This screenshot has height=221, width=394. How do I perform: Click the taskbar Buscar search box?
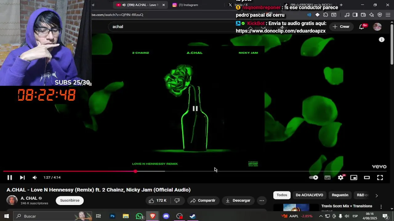click(52, 216)
